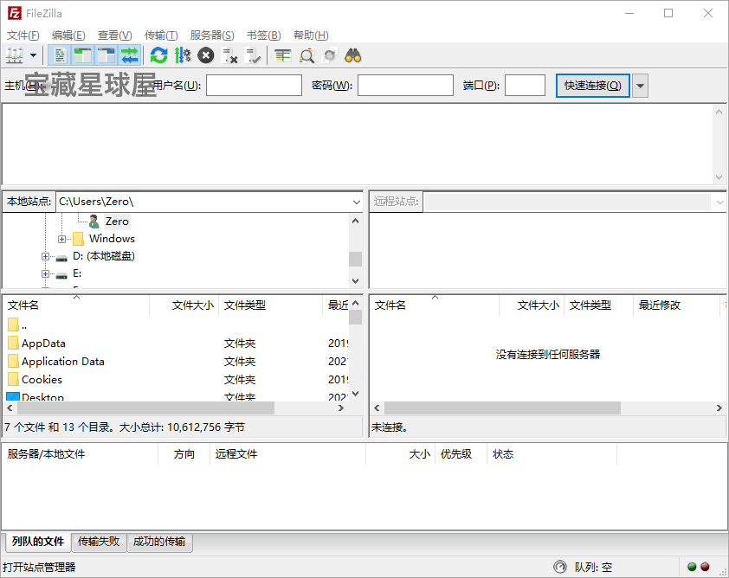Refresh the file and folder lists
The height and width of the screenshot is (578, 729).
click(x=159, y=55)
